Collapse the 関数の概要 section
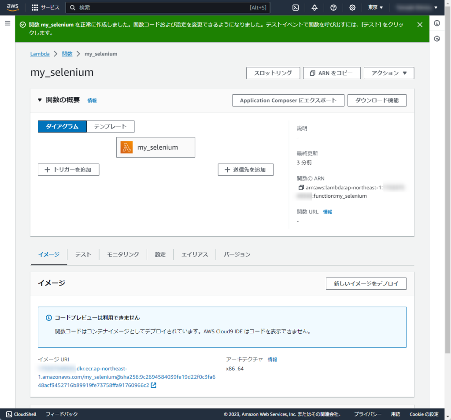 (40, 100)
